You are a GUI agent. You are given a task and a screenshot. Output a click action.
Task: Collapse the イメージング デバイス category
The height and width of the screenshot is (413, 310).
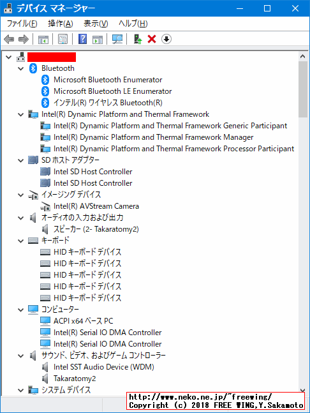(21, 195)
